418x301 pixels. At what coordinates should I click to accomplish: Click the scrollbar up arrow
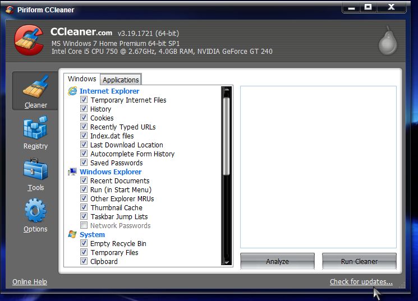pos(226,91)
